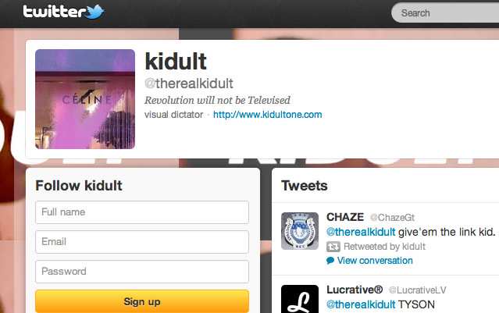Click the CHAZE display name
This screenshot has height=313, width=499.
pos(345,217)
